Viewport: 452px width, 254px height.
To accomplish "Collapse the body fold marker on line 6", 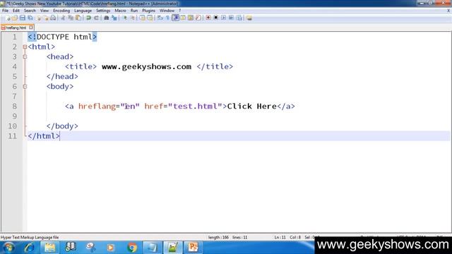I will [25, 86].
